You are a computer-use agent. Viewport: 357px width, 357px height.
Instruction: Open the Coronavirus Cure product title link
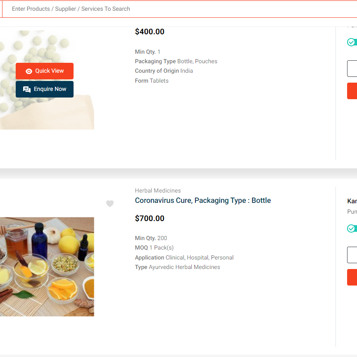pos(203,200)
